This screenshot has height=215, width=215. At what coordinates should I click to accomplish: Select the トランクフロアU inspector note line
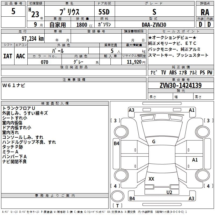18,108
